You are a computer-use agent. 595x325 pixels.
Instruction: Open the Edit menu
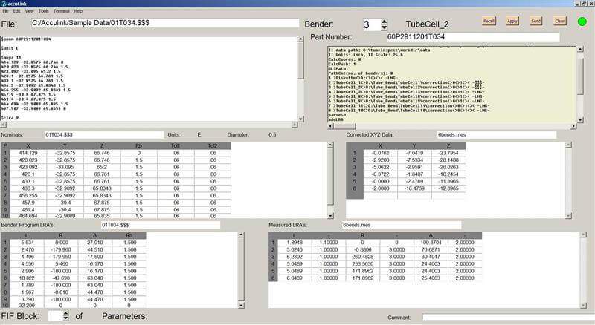(16, 11)
